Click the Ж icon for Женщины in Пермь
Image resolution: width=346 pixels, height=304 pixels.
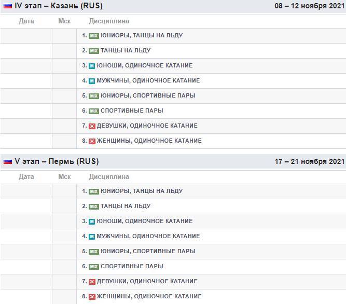92,297
